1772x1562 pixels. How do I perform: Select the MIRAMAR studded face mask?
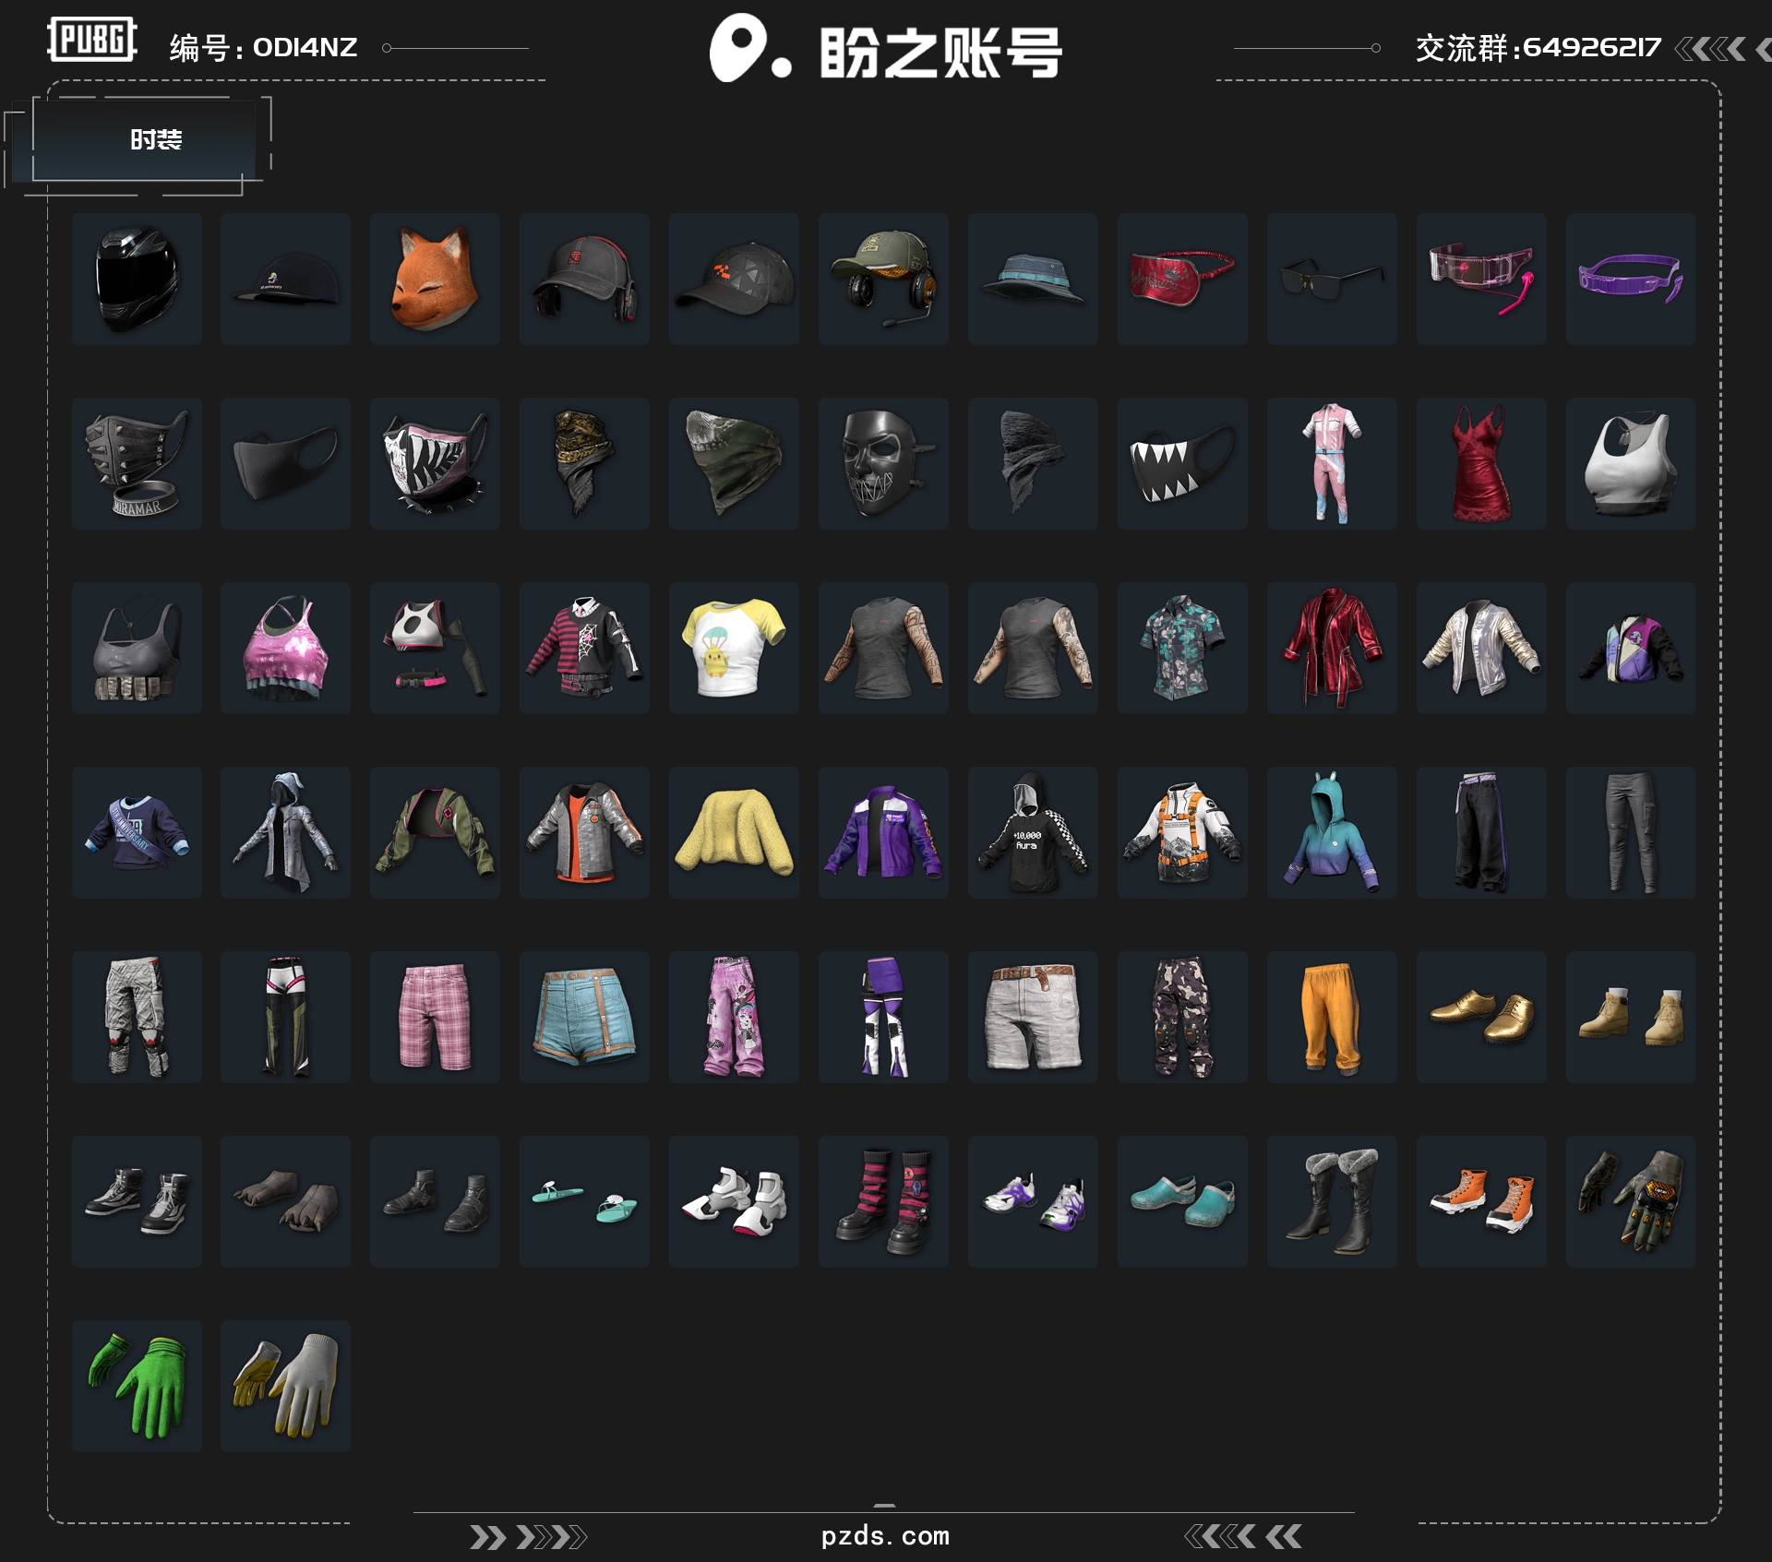137,463
